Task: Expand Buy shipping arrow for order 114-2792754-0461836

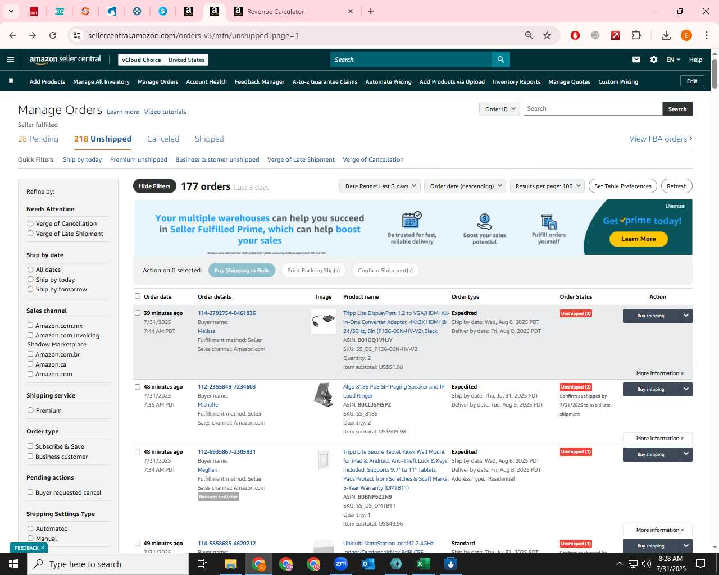Action: pos(686,316)
